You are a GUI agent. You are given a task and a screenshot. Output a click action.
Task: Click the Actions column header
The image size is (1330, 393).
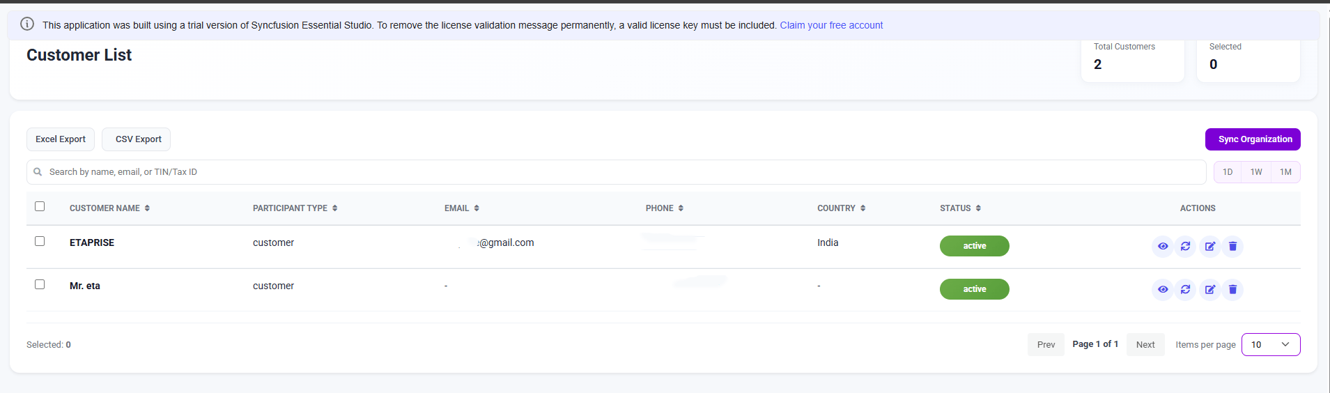(1198, 208)
